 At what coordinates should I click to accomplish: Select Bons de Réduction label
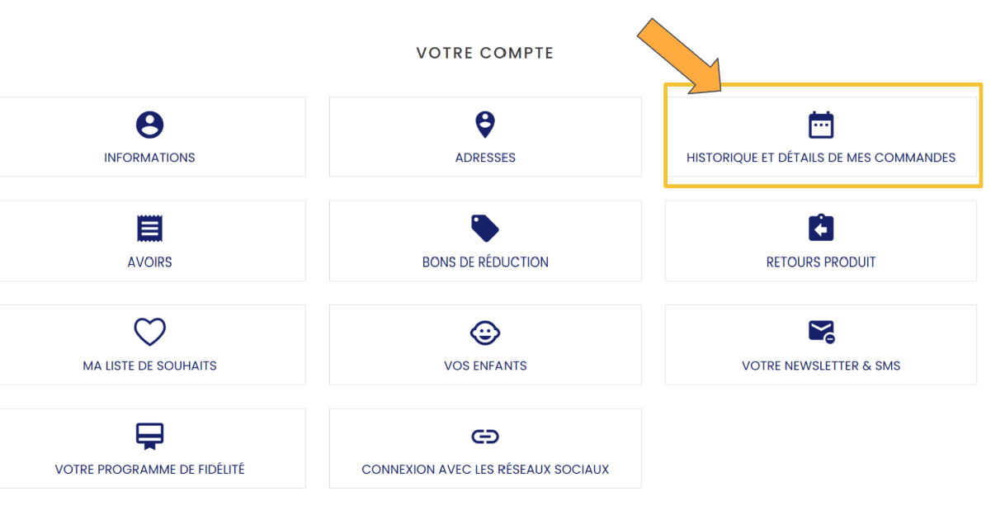485,262
